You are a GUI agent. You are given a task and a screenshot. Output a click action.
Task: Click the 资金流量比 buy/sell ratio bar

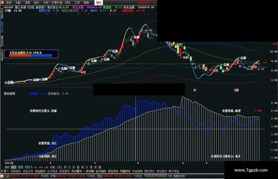pyautogui.click(x=30, y=56)
